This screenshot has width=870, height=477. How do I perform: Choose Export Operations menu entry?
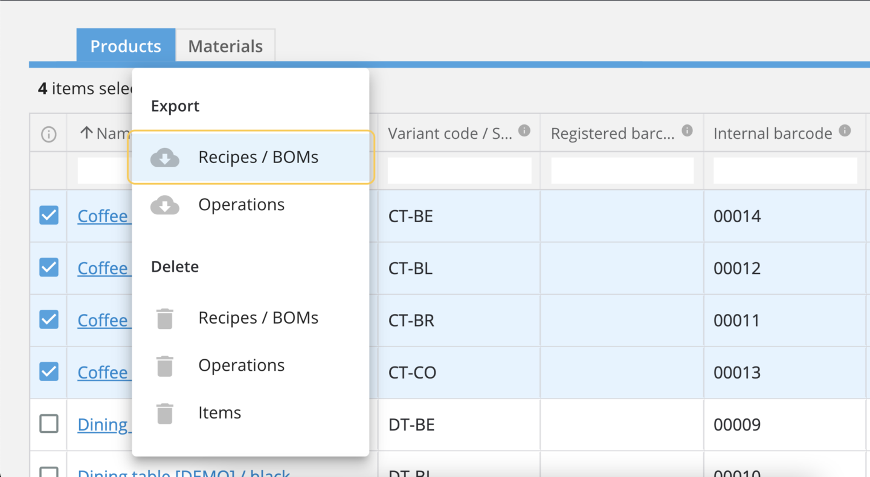(x=241, y=205)
